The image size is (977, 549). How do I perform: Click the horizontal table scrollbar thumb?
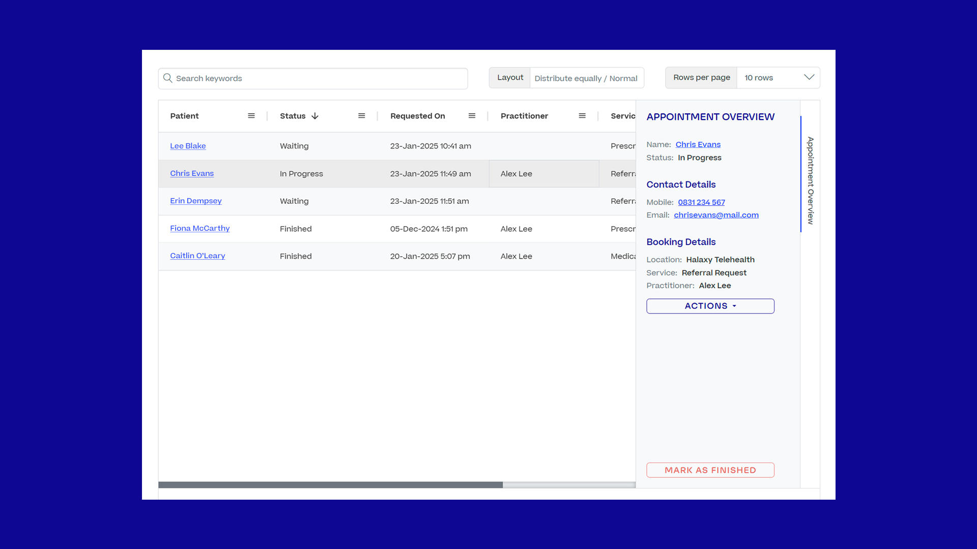click(x=331, y=485)
